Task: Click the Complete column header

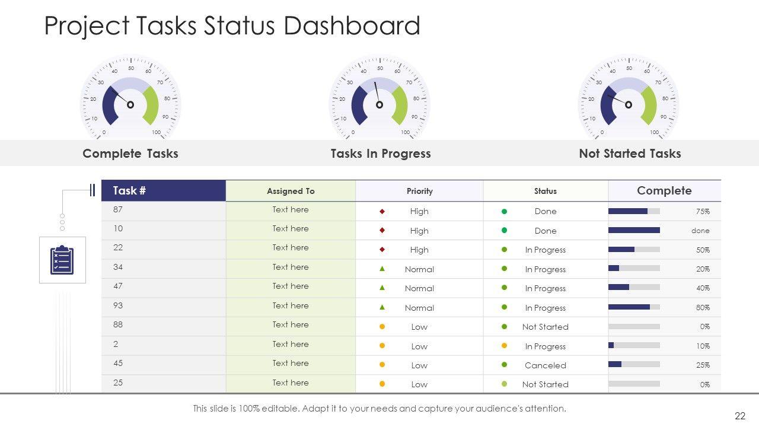Action: coord(664,191)
